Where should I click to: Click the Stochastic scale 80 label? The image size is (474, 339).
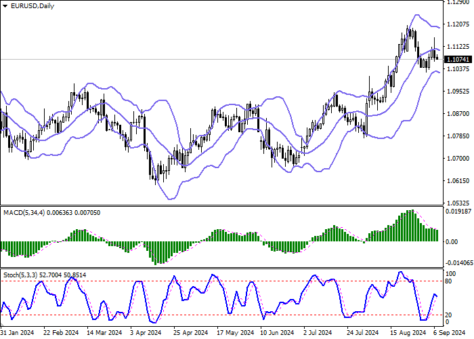[x=448, y=281]
